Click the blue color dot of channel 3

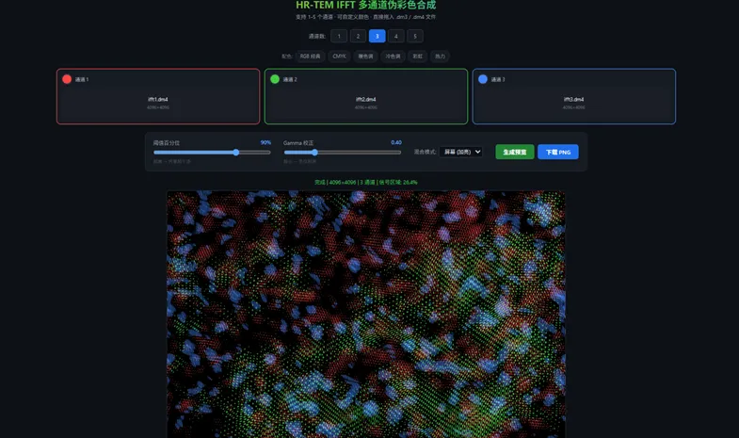[483, 79]
